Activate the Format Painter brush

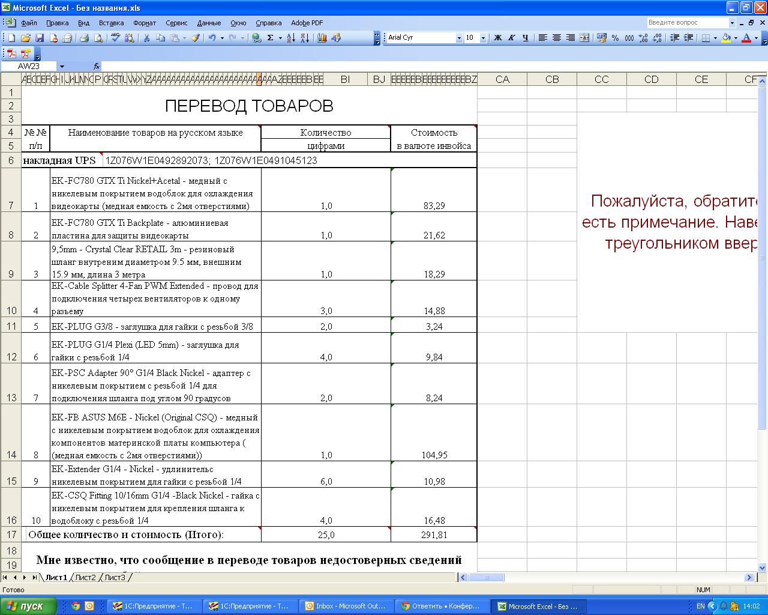[x=195, y=38]
